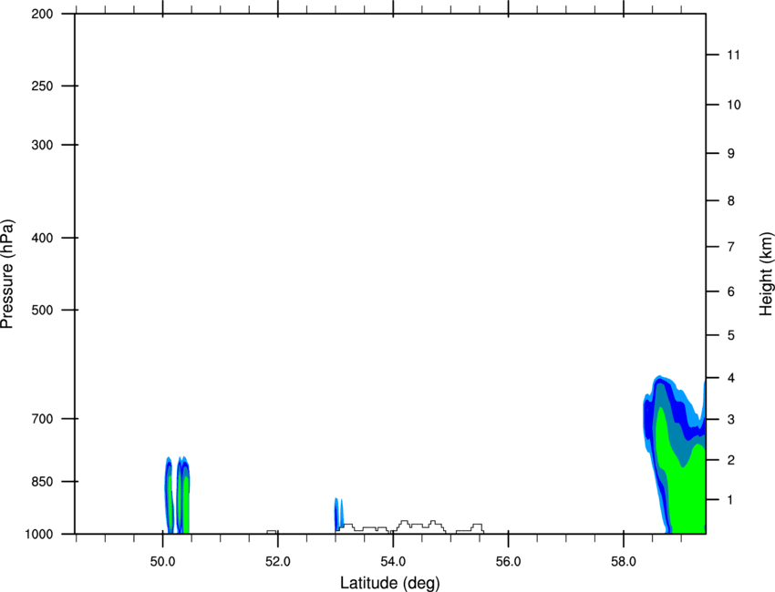Click pressure tick label 500
Image resolution: width=775 pixels, height=592 pixels.
click(42, 310)
